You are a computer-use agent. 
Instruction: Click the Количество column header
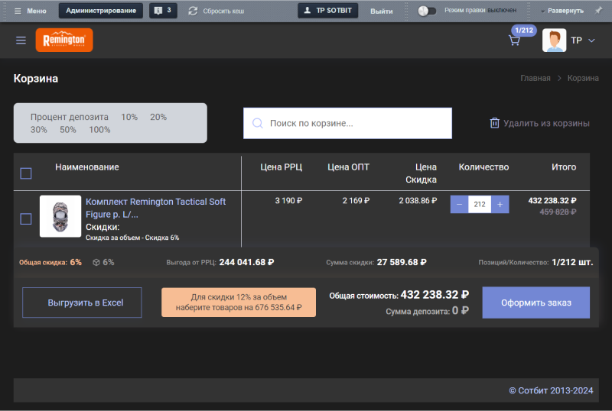pos(483,167)
